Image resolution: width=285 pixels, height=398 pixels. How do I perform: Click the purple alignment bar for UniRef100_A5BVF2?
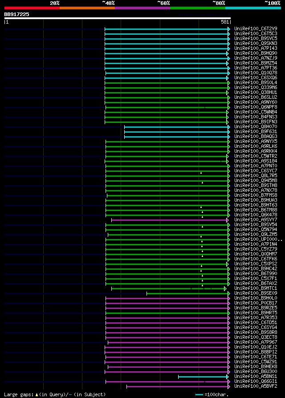tap(179, 387)
